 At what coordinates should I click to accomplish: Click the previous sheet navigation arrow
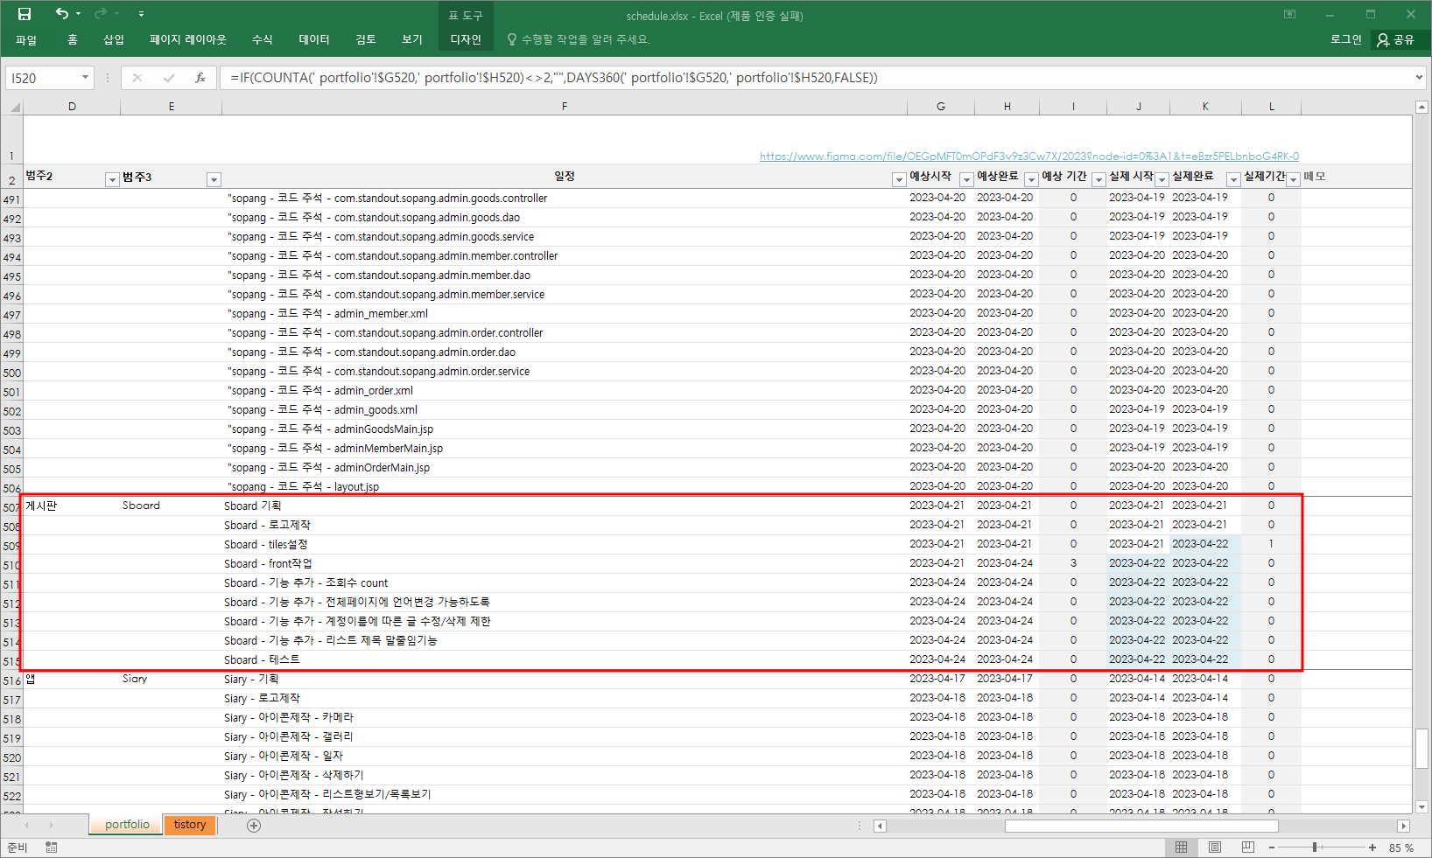click(x=27, y=826)
